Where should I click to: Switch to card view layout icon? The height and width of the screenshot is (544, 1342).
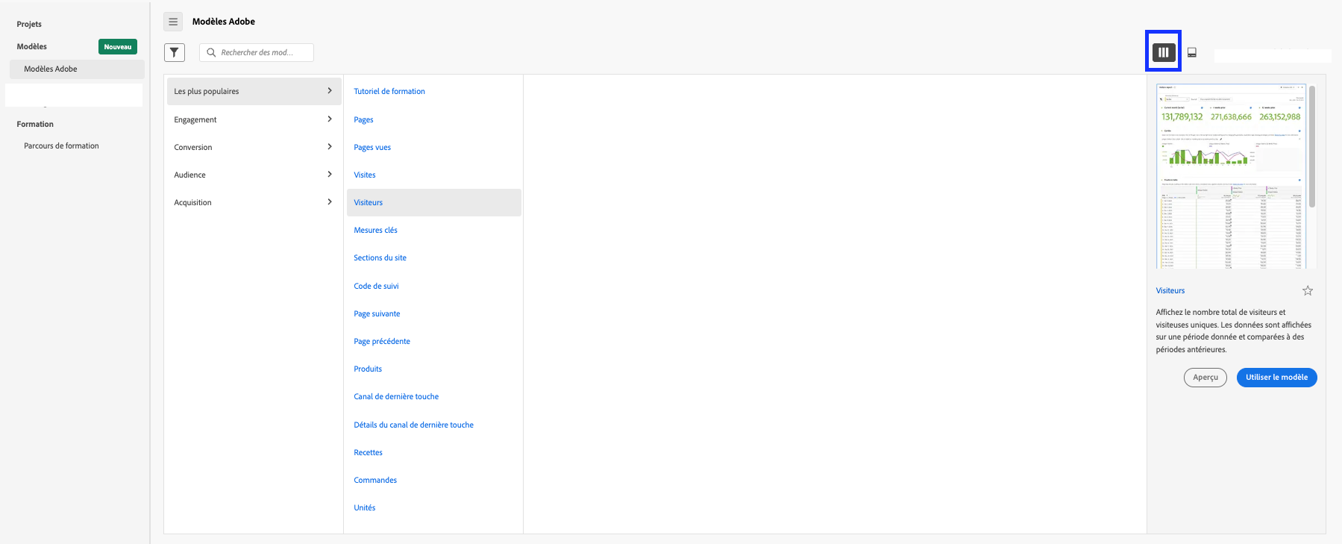(1192, 52)
